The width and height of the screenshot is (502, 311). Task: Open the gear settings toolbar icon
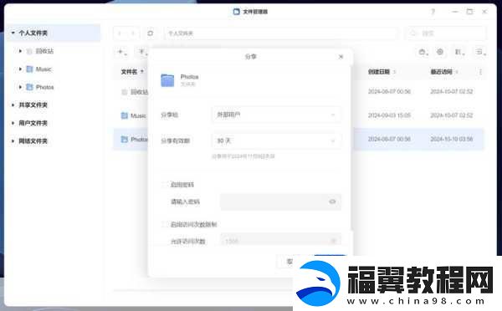(440, 52)
